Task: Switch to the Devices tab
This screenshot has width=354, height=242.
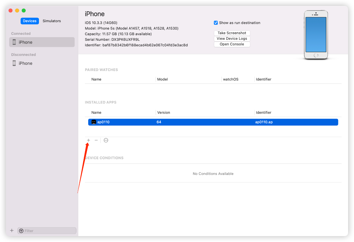Action: coord(30,21)
